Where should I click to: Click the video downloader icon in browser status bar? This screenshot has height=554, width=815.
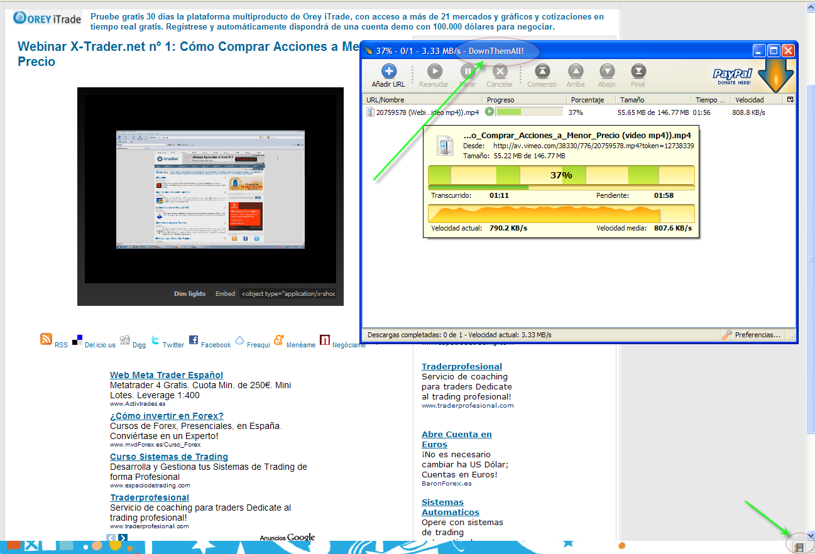(x=799, y=548)
